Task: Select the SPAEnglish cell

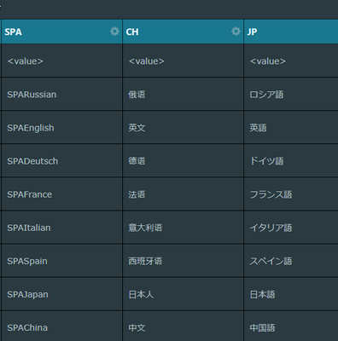Action: pos(61,128)
